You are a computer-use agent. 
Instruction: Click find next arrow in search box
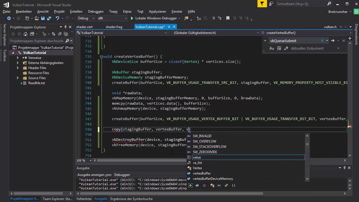point(333,41)
